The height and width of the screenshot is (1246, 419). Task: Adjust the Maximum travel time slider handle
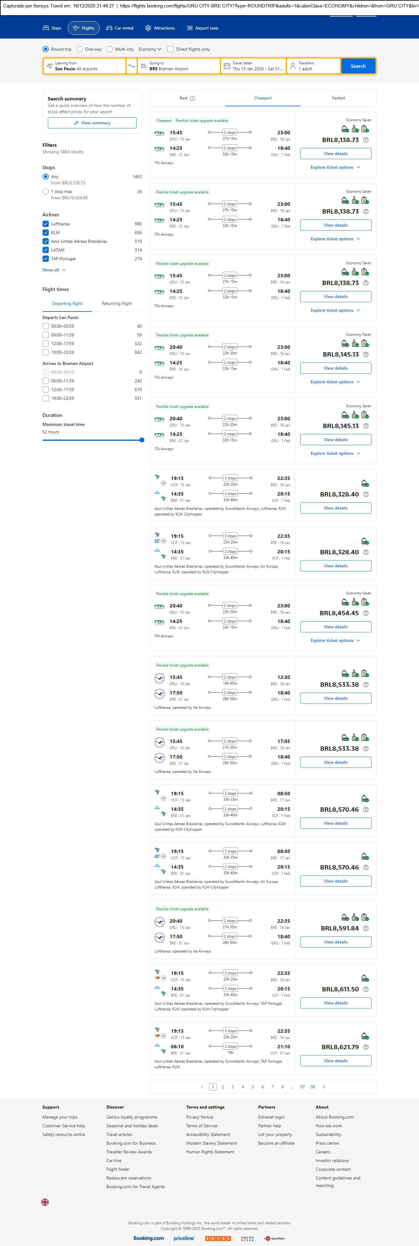142,440
